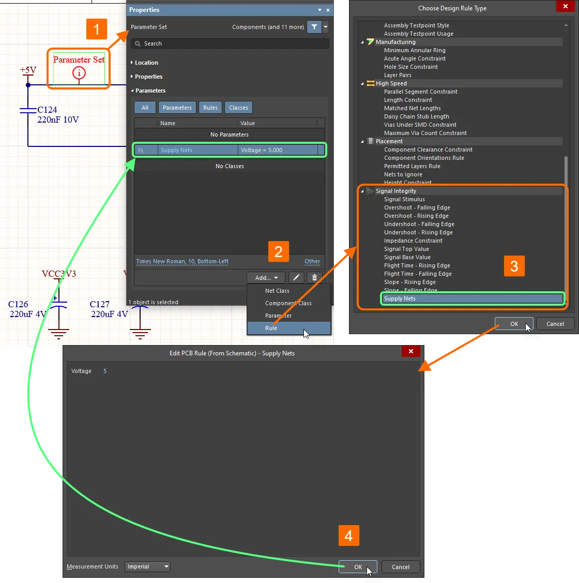Click the Signal Integrity waveform icon

tap(370, 191)
